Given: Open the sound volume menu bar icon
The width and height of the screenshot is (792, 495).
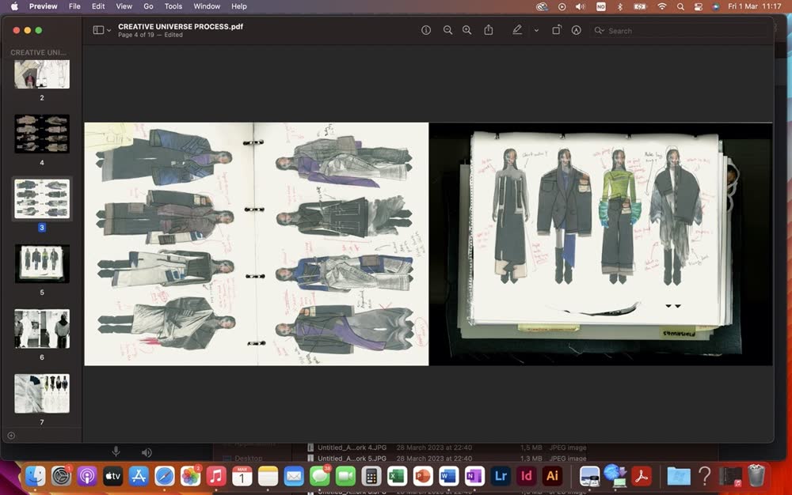Looking at the screenshot, I should click(581, 6).
